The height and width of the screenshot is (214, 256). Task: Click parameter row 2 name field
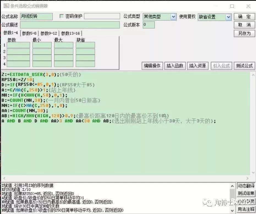[x=18, y=51]
